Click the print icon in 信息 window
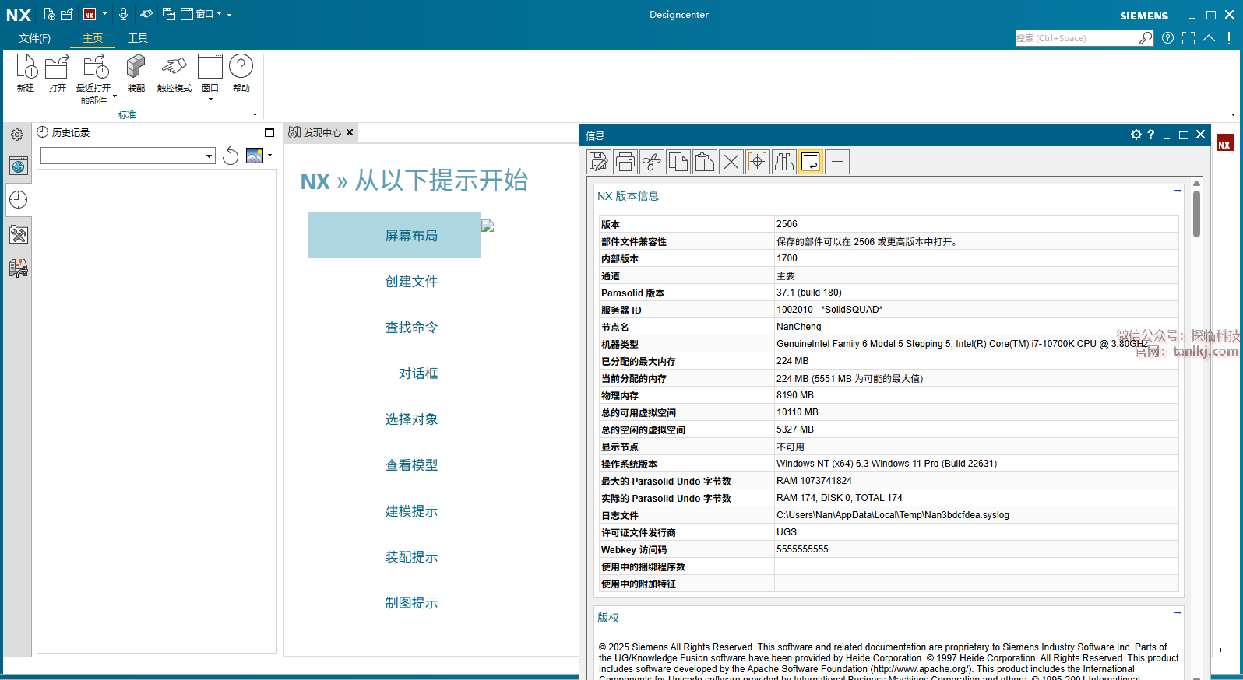The width and height of the screenshot is (1243, 680). point(625,162)
